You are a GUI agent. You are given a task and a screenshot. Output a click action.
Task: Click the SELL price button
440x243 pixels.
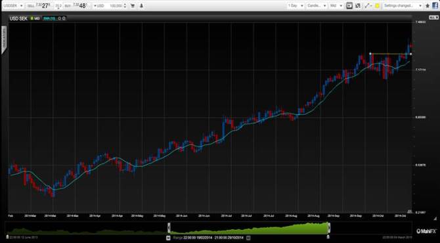click(x=39, y=6)
